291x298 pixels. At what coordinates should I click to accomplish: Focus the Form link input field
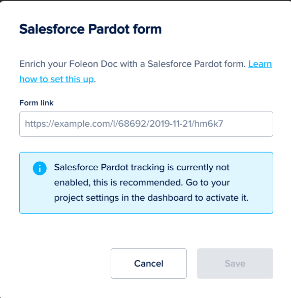(x=146, y=124)
